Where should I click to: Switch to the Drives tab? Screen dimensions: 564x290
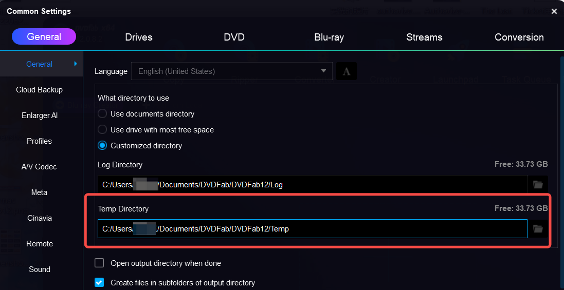139,37
